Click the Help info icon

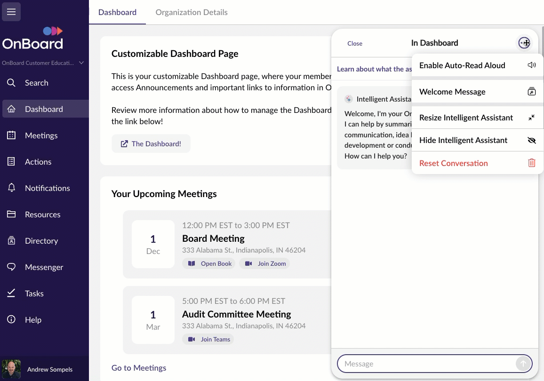click(11, 320)
